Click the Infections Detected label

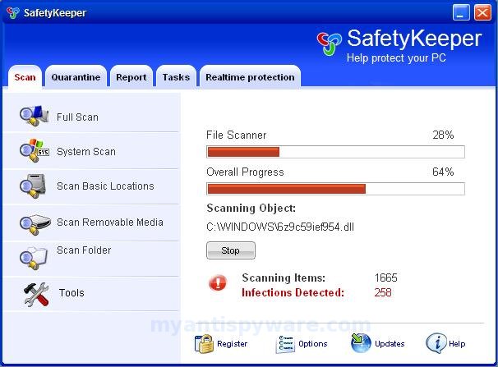[293, 292]
